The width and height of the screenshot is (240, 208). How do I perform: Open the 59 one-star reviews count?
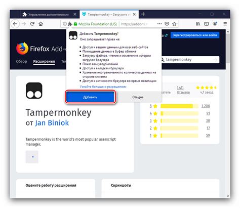pos(208,136)
